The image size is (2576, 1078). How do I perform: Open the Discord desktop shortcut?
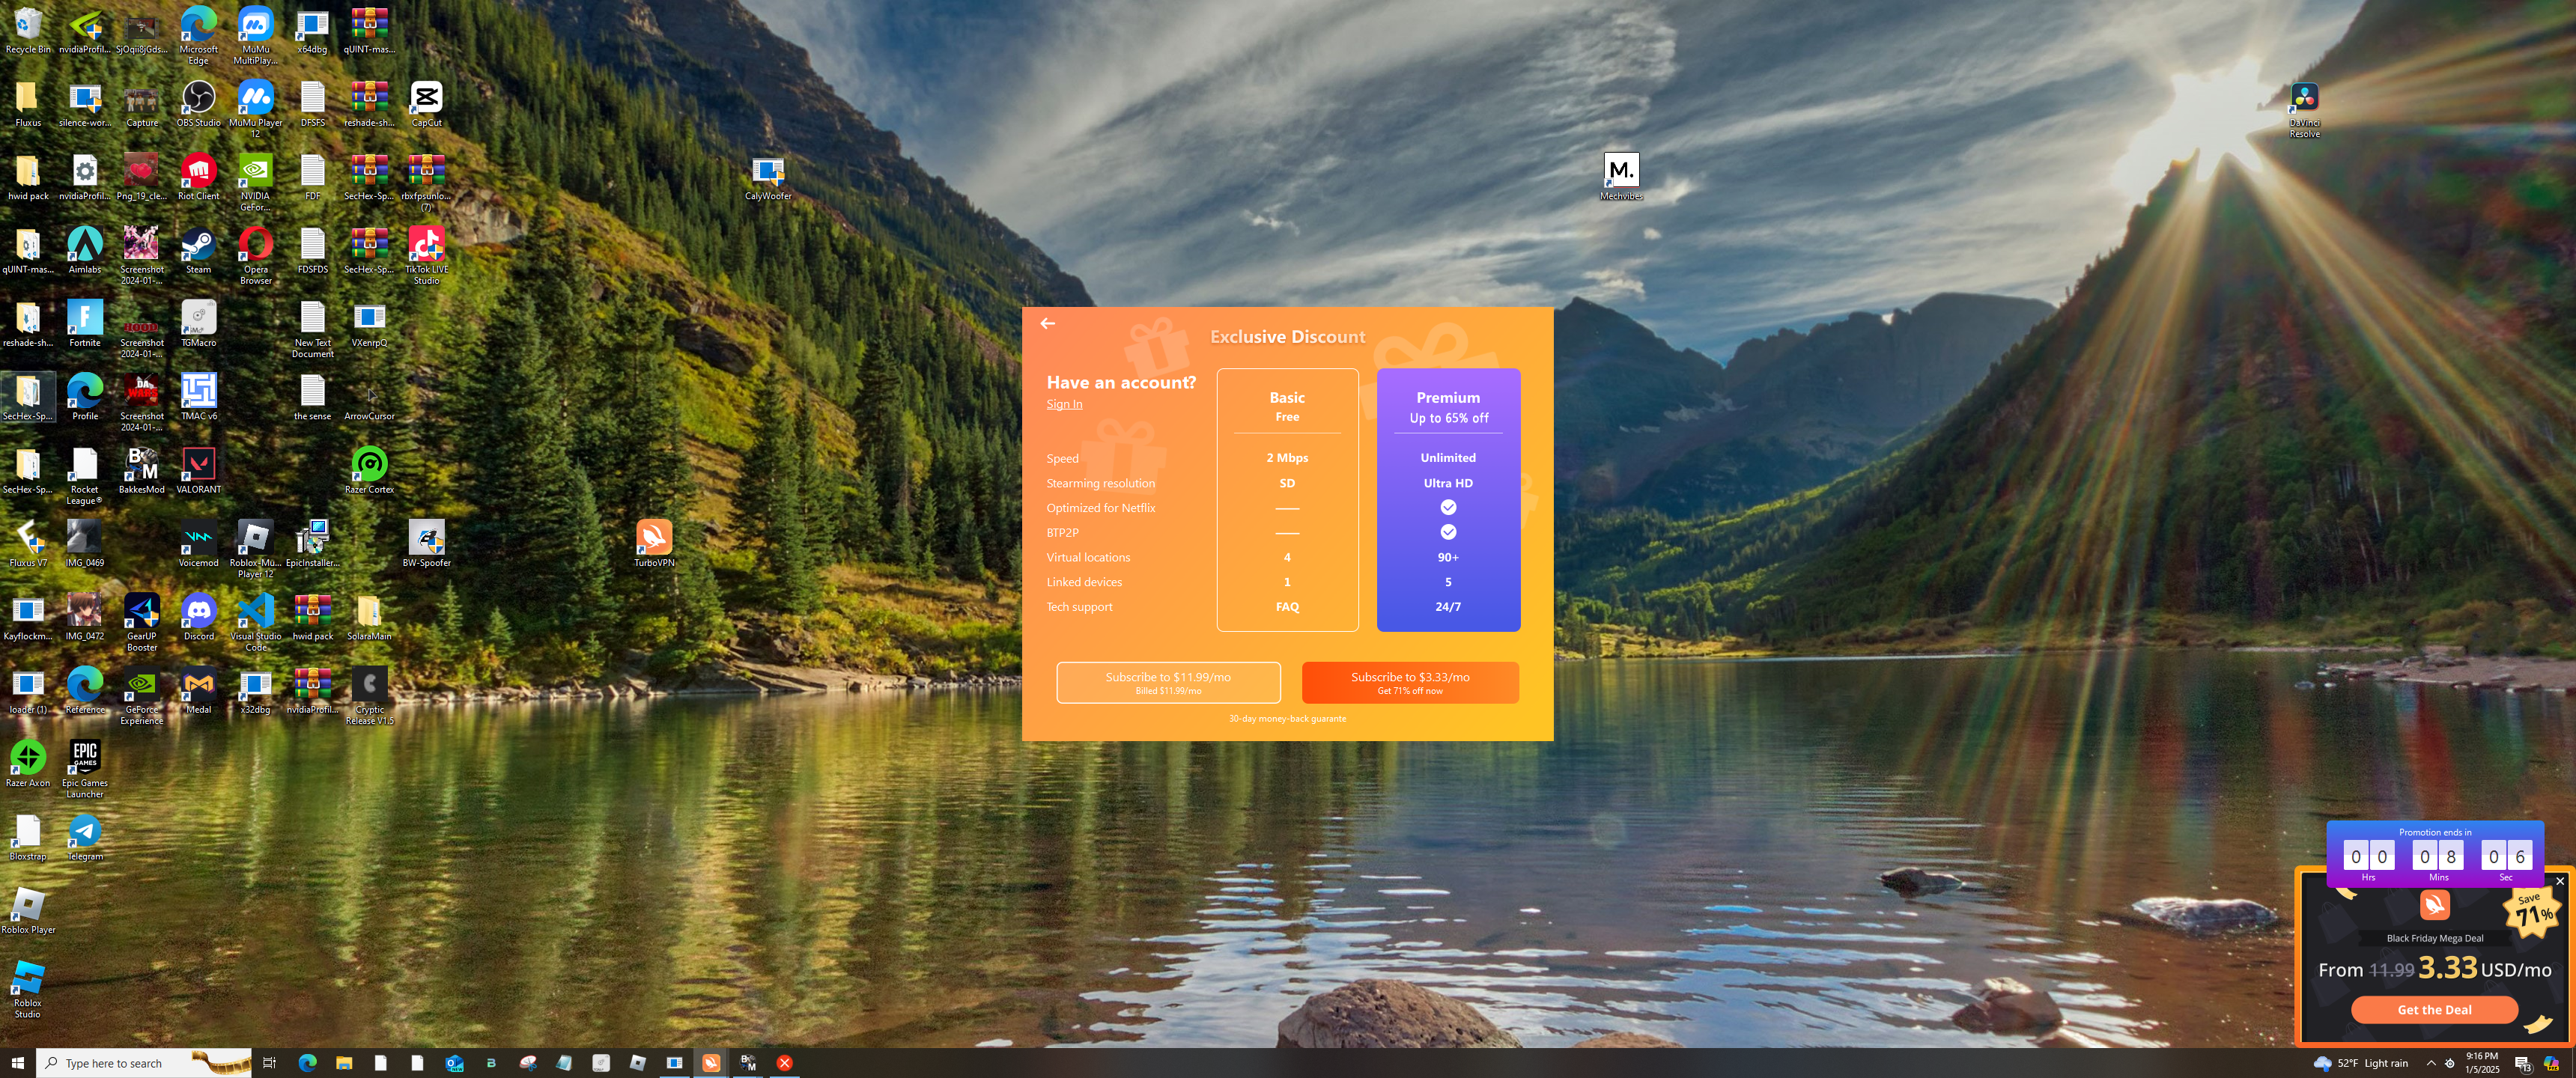pos(198,610)
